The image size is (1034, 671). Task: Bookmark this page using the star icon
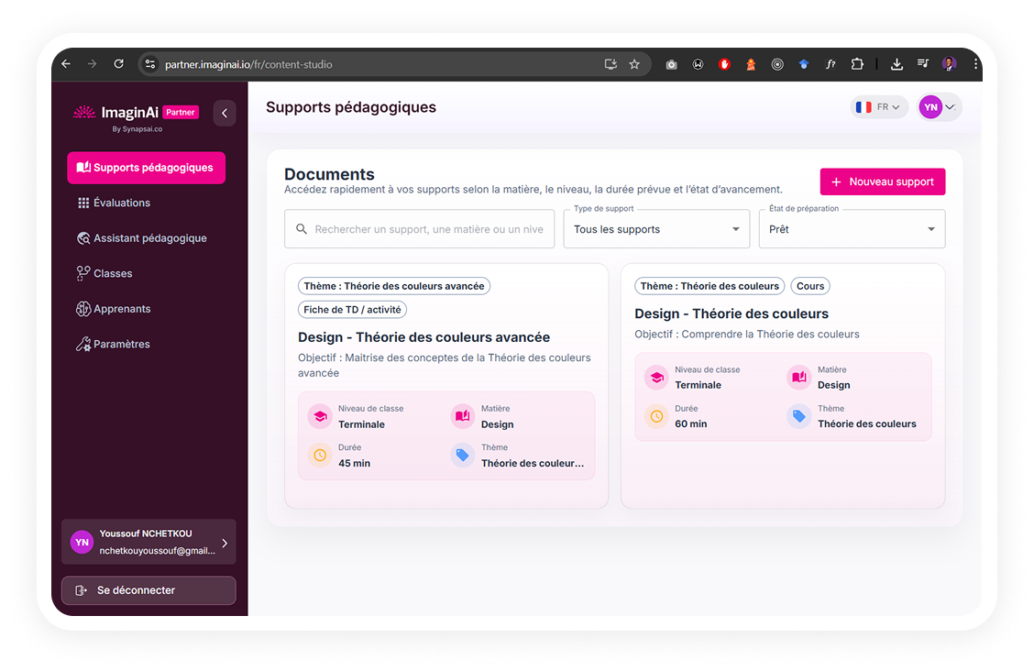pyautogui.click(x=634, y=64)
